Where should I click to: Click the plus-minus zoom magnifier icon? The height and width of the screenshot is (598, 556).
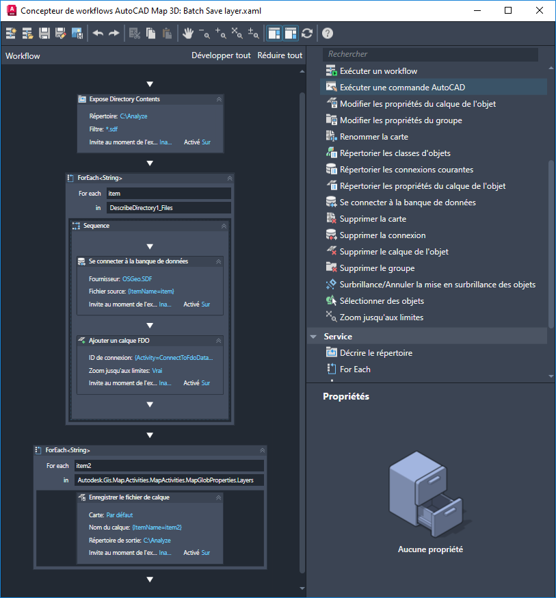[254, 34]
